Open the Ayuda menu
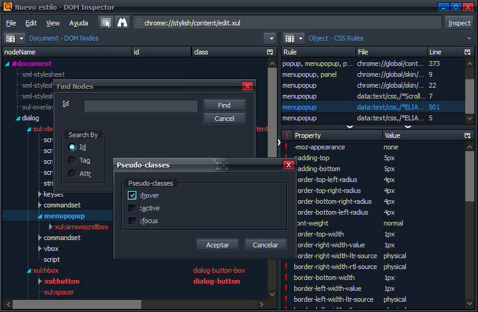Screen dimensions: 478x312 79,23
